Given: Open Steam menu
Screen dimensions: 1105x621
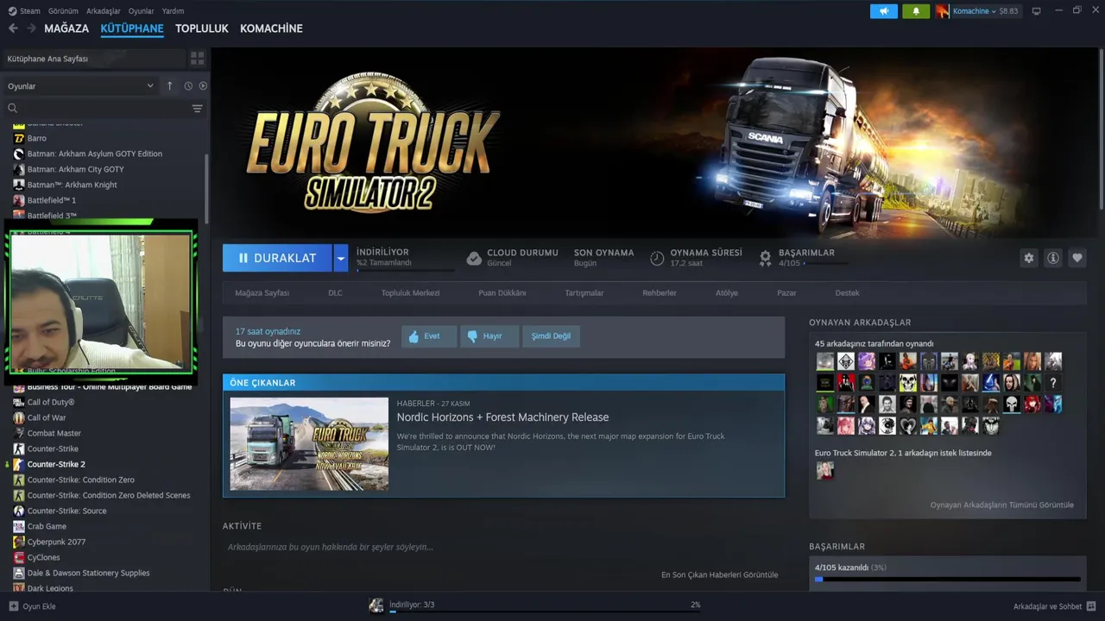Looking at the screenshot, I should (x=24, y=11).
